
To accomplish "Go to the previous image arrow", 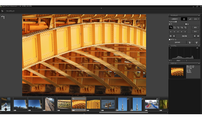I will [x=174, y=36].
